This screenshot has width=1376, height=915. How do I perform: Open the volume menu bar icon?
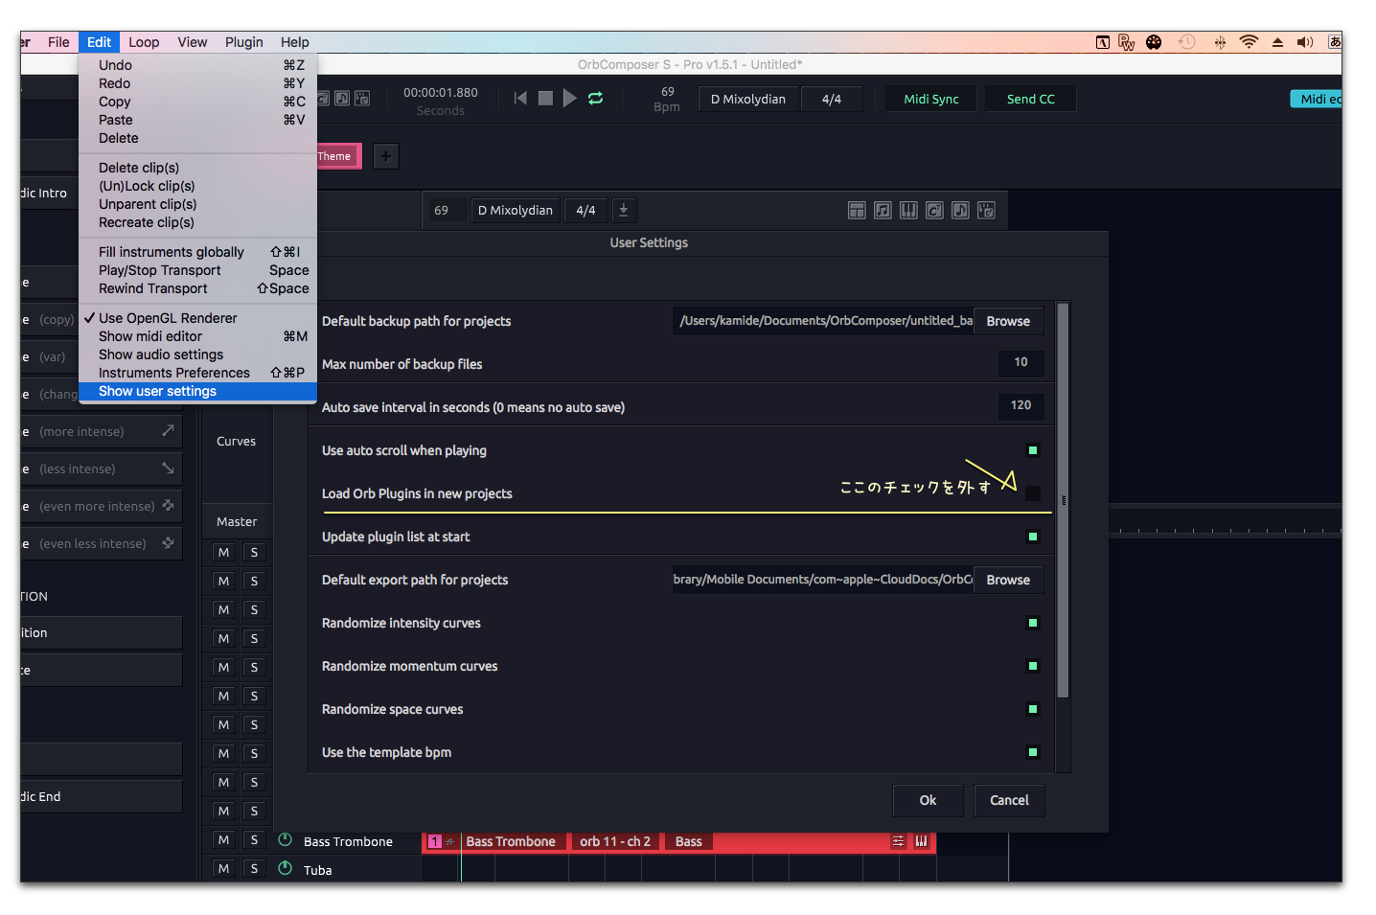[x=1305, y=42]
